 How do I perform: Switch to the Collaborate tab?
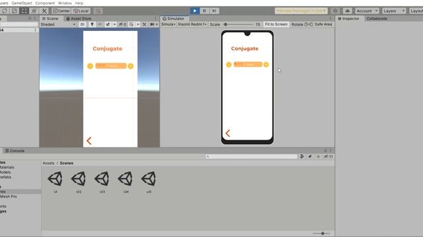point(377,18)
